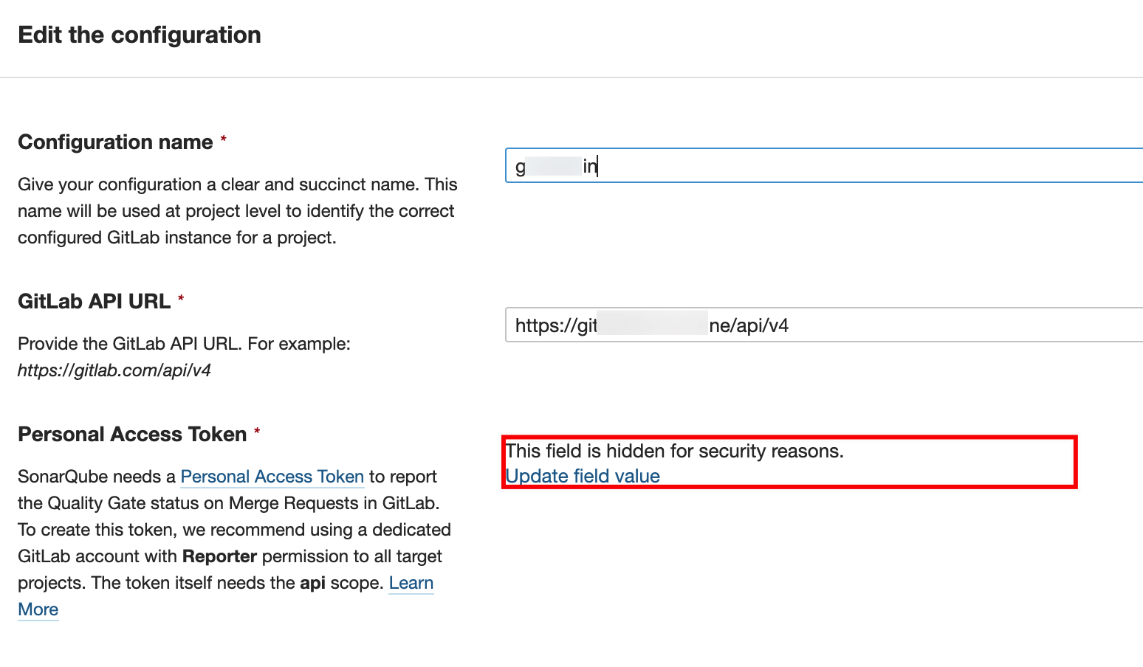The width and height of the screenshot is (1143, 667).
Task: Click the 'Edit the configuration' heading
Action: click(x=140, y=35)
